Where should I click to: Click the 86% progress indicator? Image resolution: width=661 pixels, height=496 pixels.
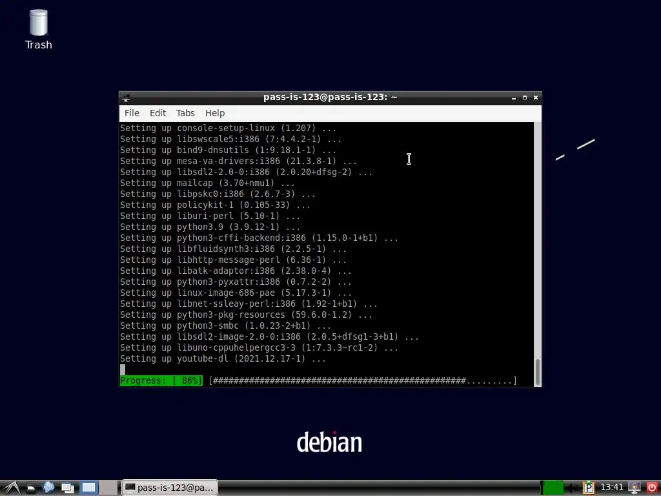tap(161, 380)
